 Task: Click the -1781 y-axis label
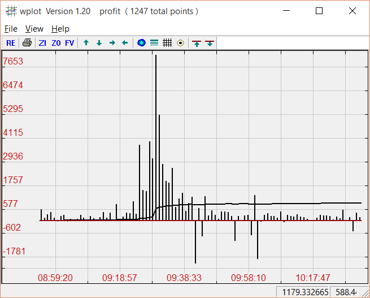pyautogui.click(x=14, y=251)
